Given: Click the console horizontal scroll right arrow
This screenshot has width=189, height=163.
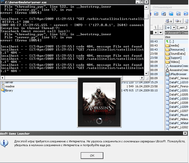Looking at the screenshot, I should click(142, 78).
